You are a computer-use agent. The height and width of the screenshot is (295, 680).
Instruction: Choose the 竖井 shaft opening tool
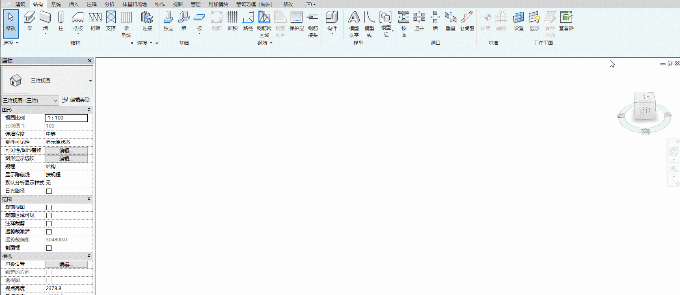coord(419,22)
